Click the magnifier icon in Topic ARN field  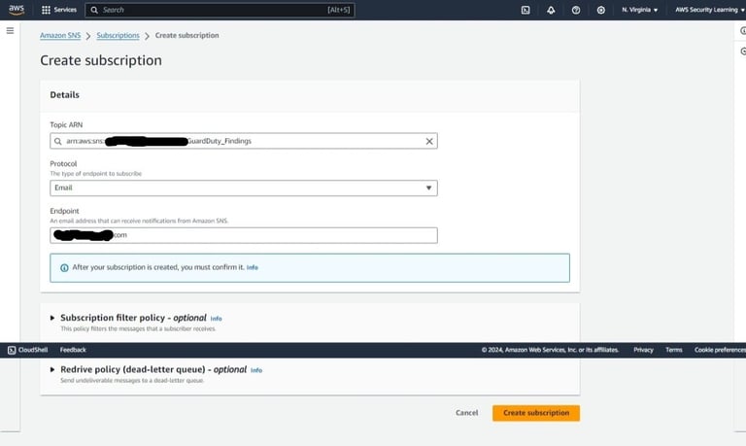tap(58, 141)
